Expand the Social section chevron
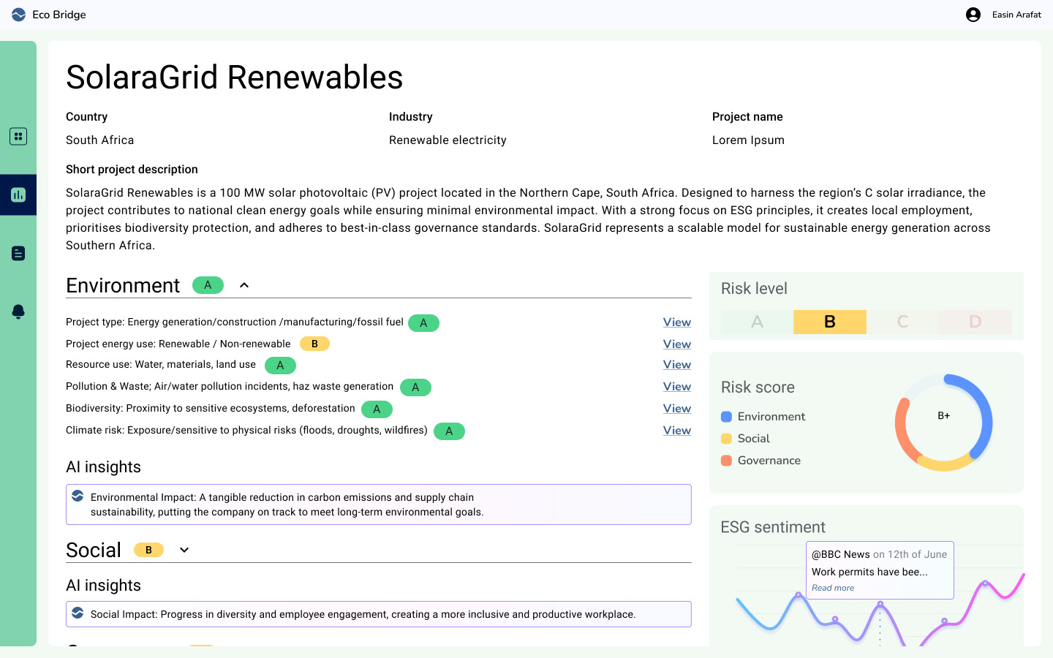The height and width of the screenshot is (658, 1053). (184, 550)
